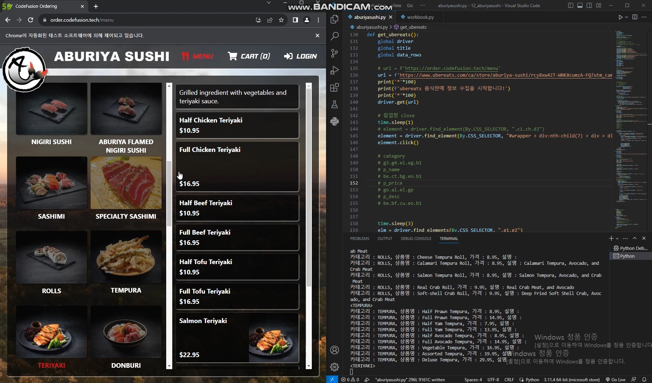Expand the new terminal launch profile dropdown
Screen dimensions: 652x383
(617, 239)
